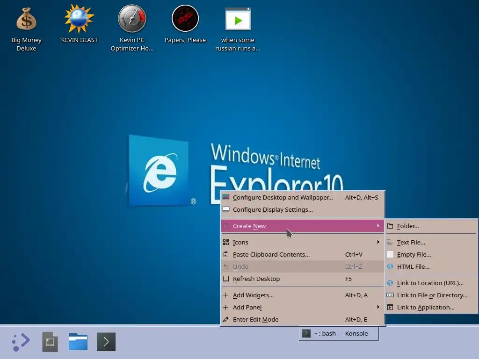Click the grid icon beside Icons entry
Image resolution: width=479 pixels, height=359 pixels.
[226, 242]
